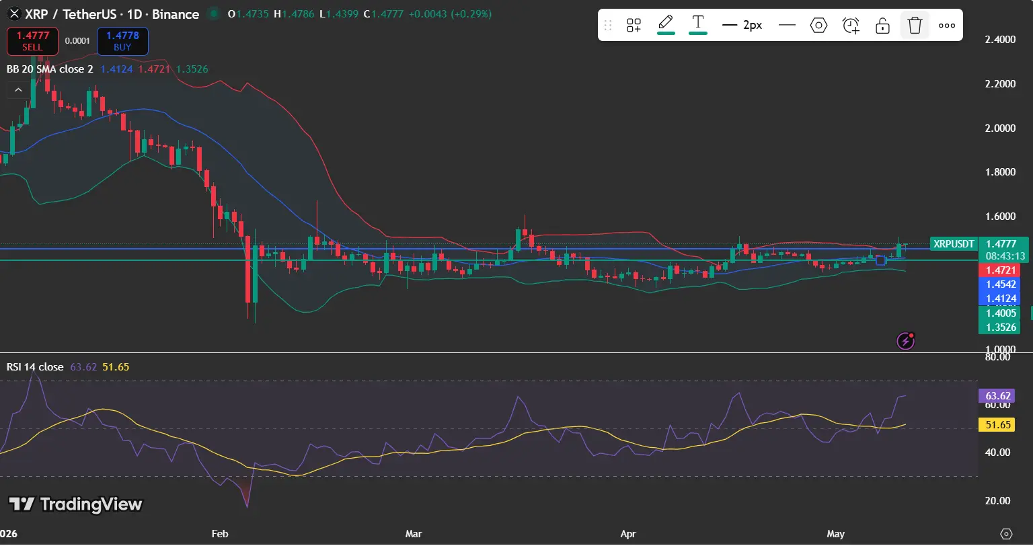Open chart settings gear at bottom right
This screenshot has width=1033, height=546.
click(x=1006, y=534)
